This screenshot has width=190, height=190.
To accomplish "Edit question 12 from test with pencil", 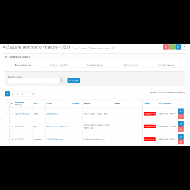I will pos(181,124).
